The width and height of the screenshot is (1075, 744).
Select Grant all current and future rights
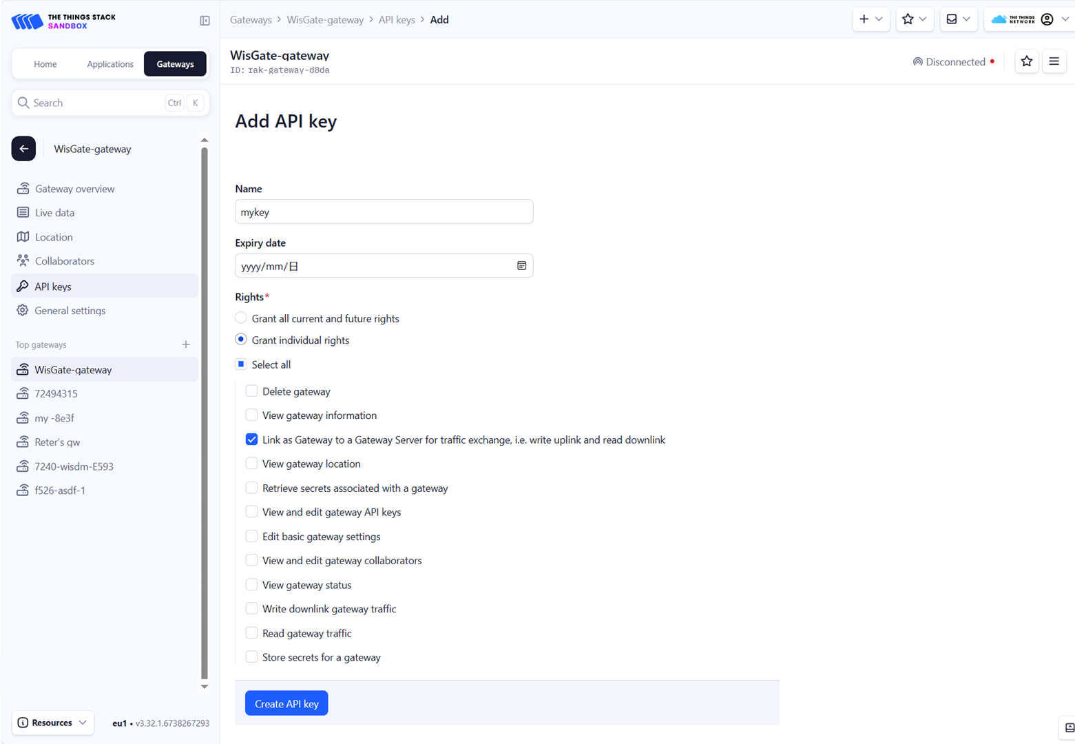click(241, 318)
